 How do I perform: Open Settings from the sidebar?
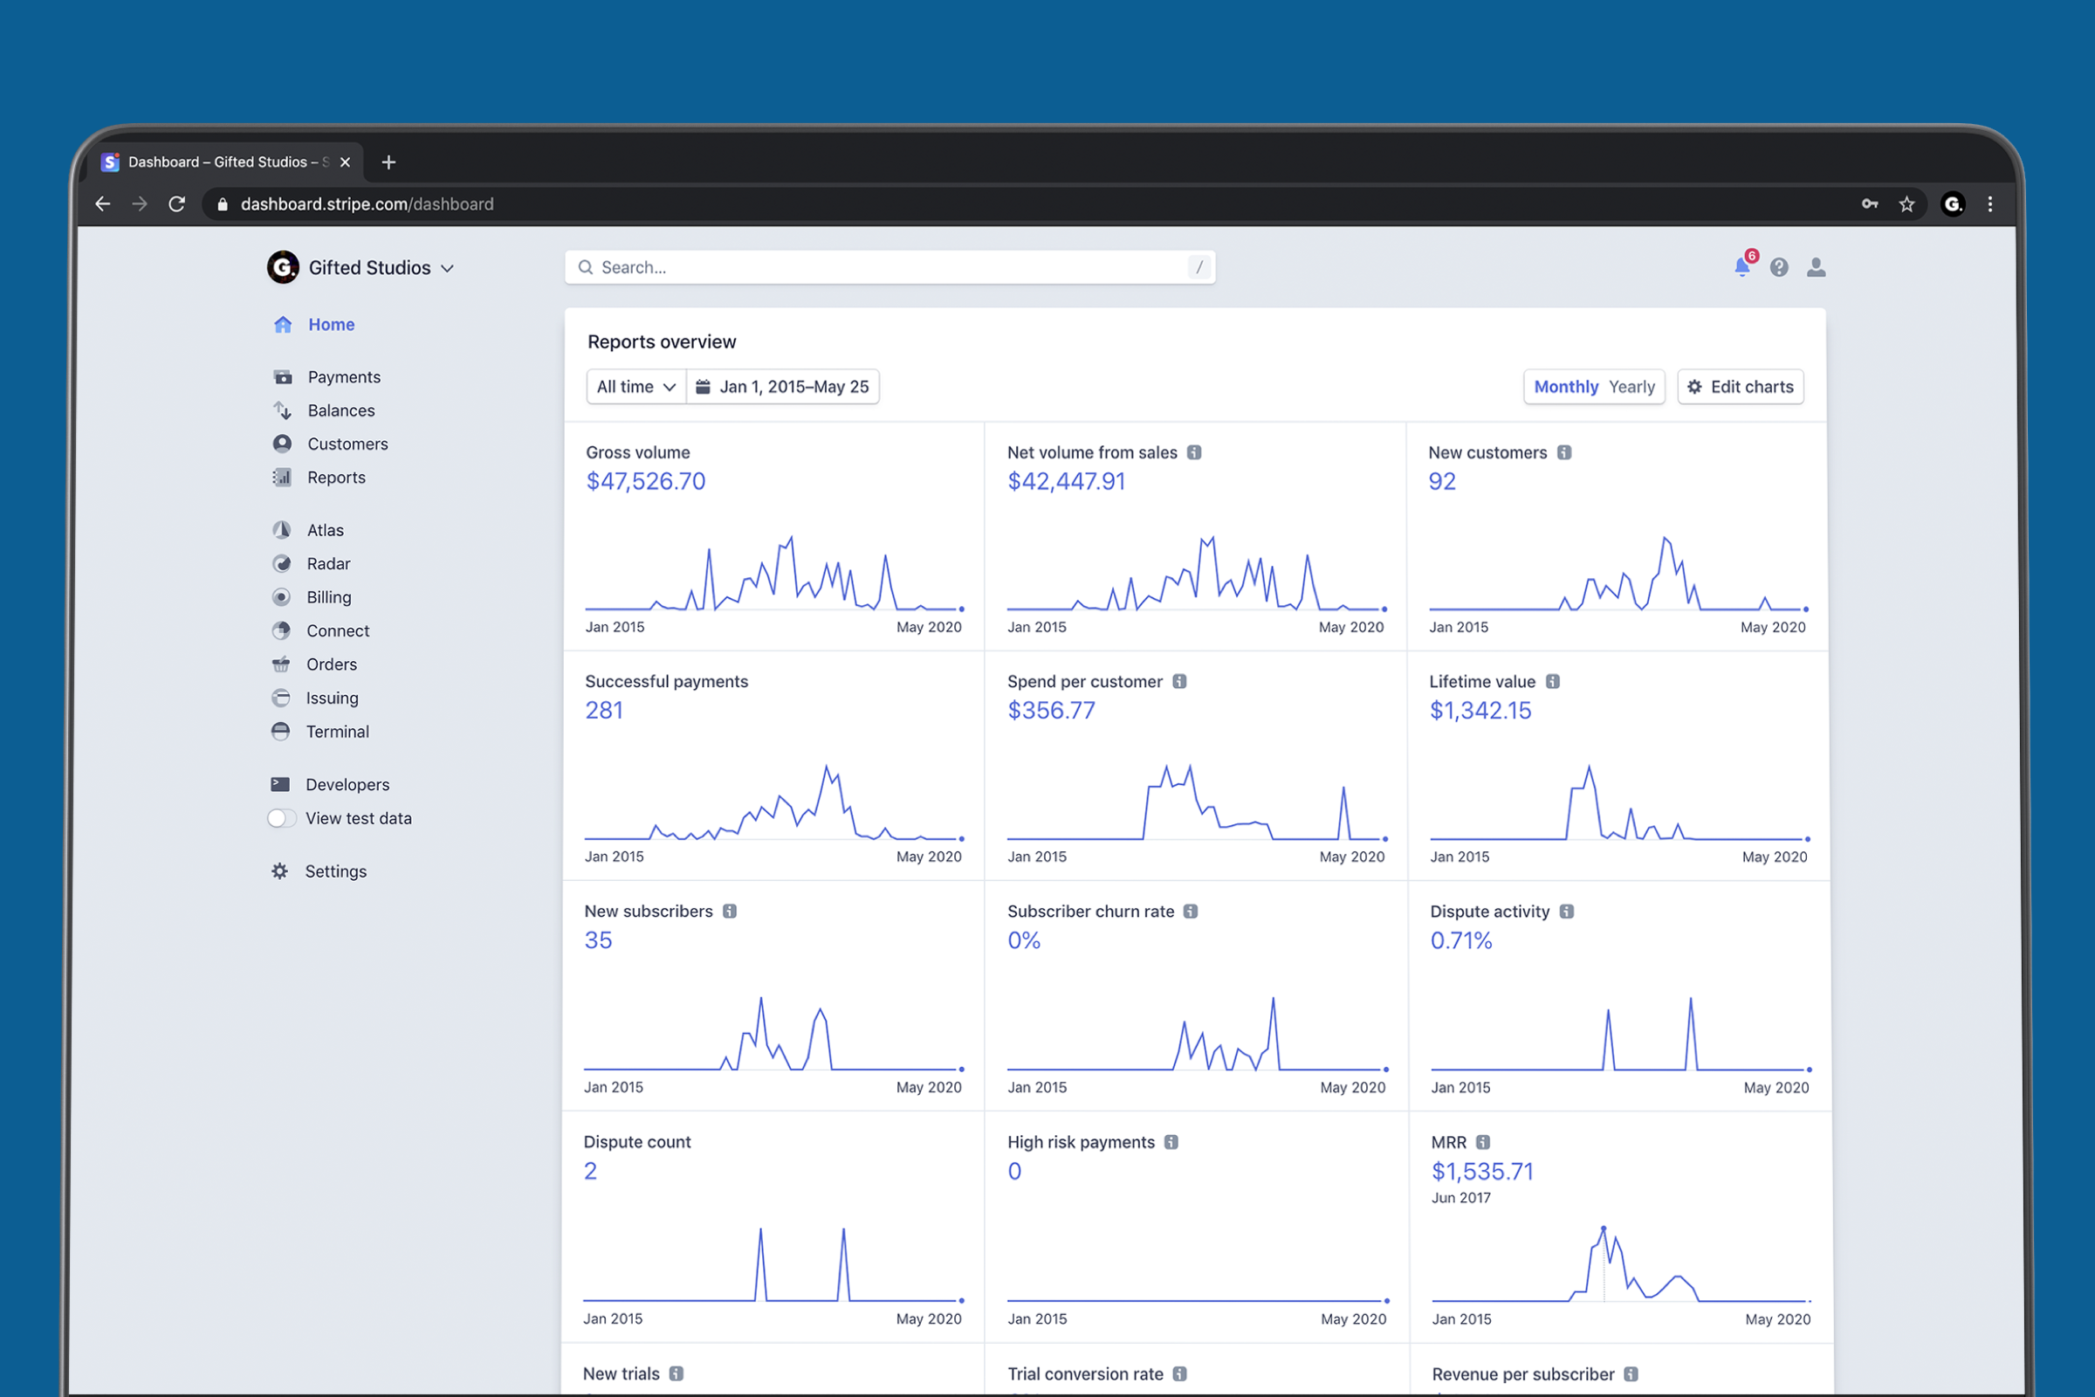pyautogui.click(x=335, y=871)
